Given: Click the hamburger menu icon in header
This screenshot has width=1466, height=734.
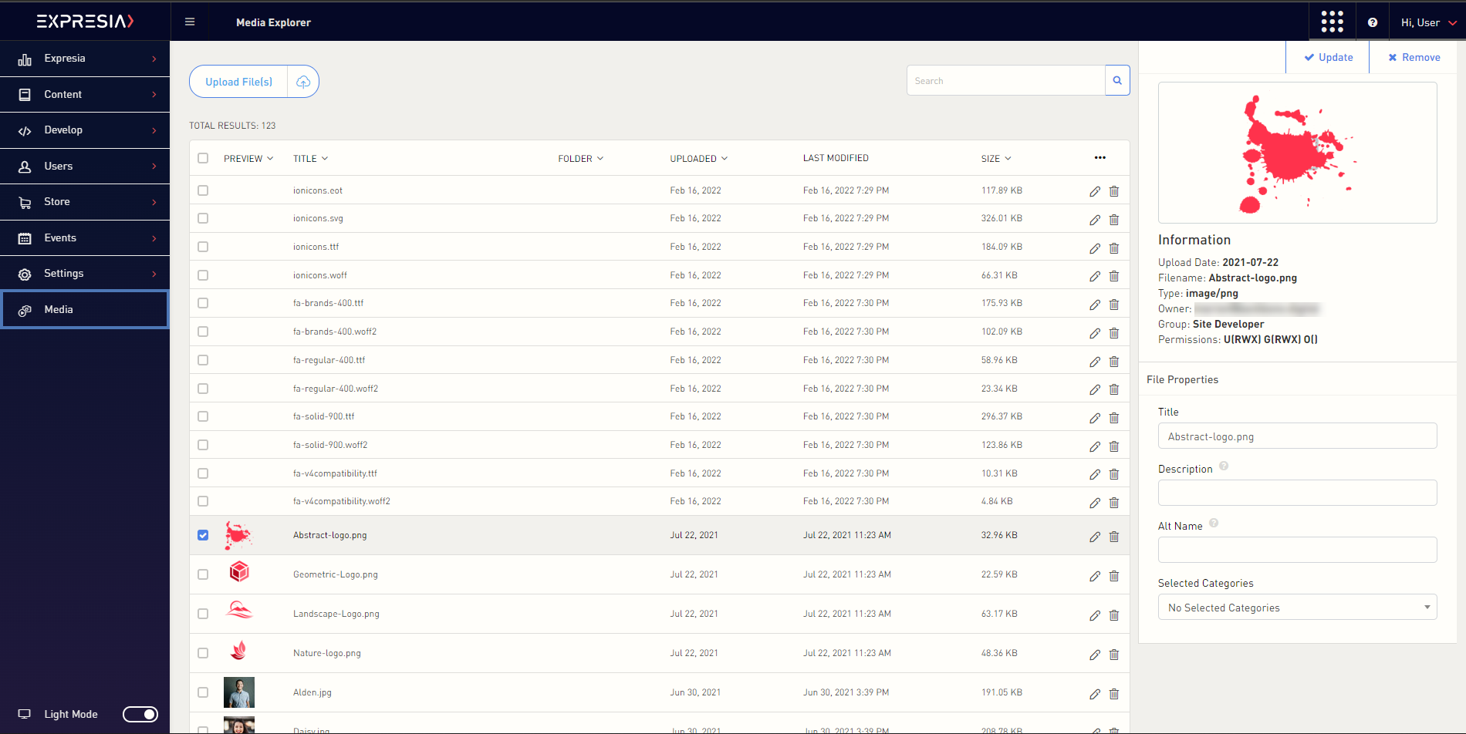Looking at the screenshot, I should click(x=190, y=22).
